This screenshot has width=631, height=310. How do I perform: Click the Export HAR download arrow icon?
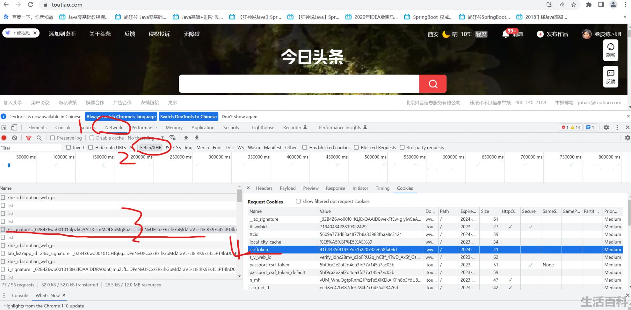(197, 138)
